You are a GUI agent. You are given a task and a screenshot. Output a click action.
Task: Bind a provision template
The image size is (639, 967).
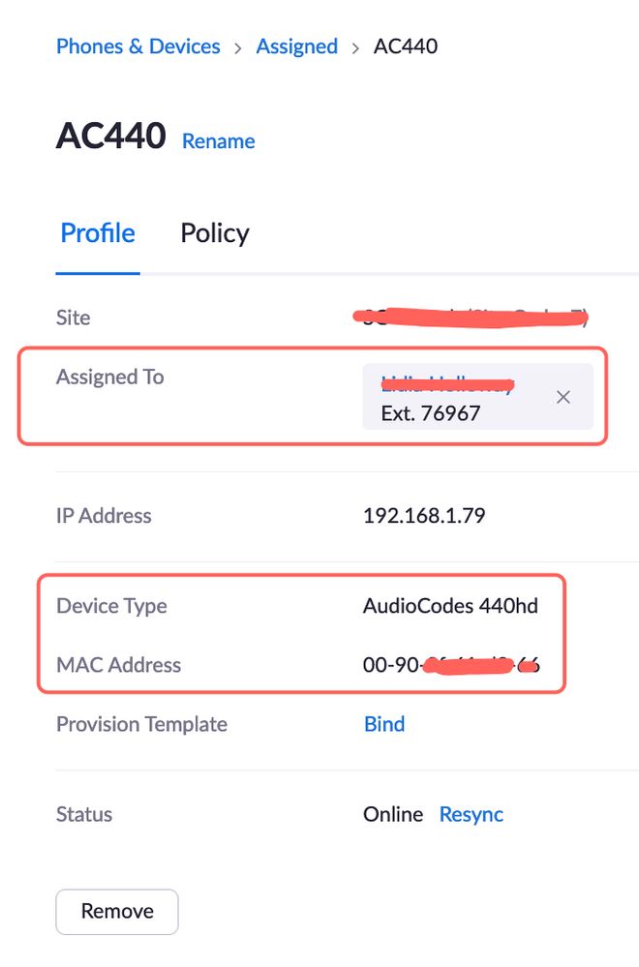[x=384, y=724]
